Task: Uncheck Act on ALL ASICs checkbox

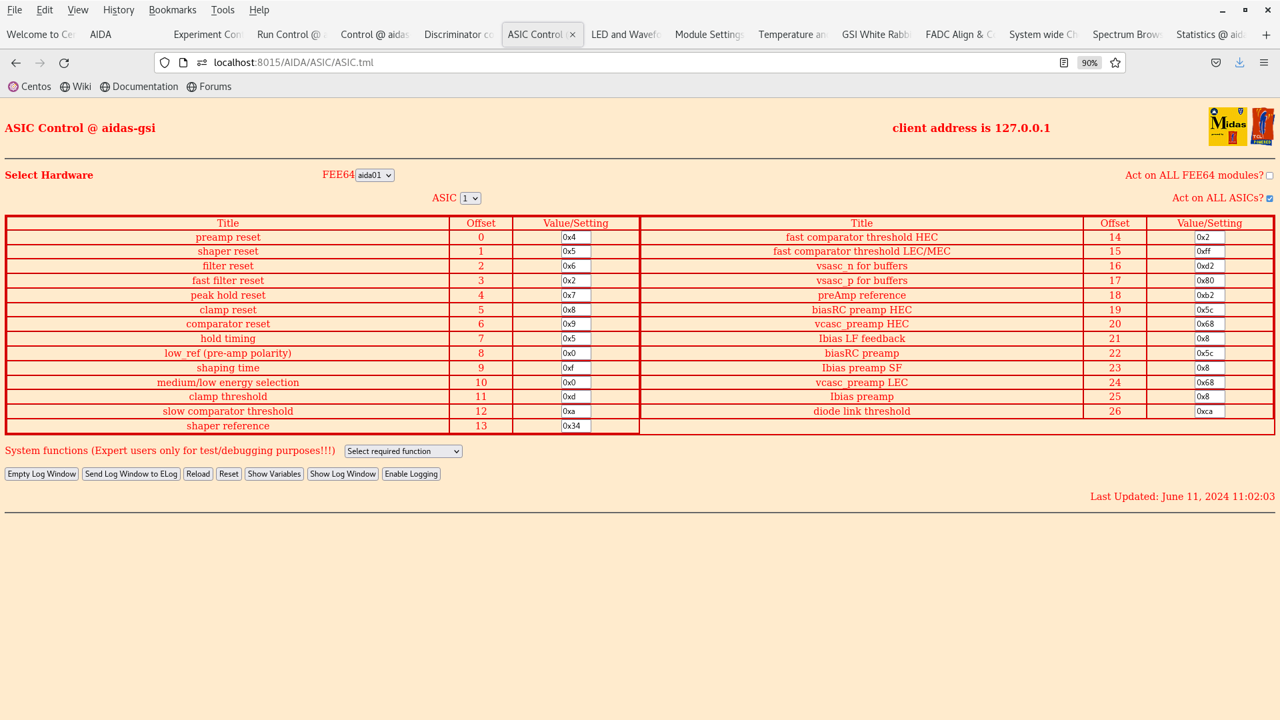Action: pyautogui.click(x=1269, y=199)
